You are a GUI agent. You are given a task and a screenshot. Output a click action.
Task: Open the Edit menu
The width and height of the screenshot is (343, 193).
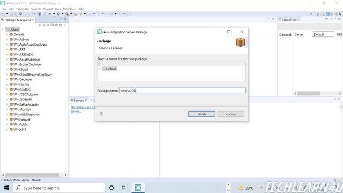tap(11, 9)
